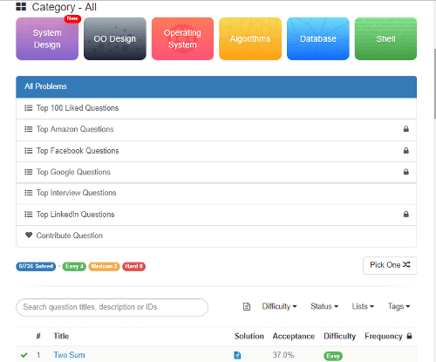The image size is (436, 362).
Task: Select the All Problems list header
Action: [216, 86]
